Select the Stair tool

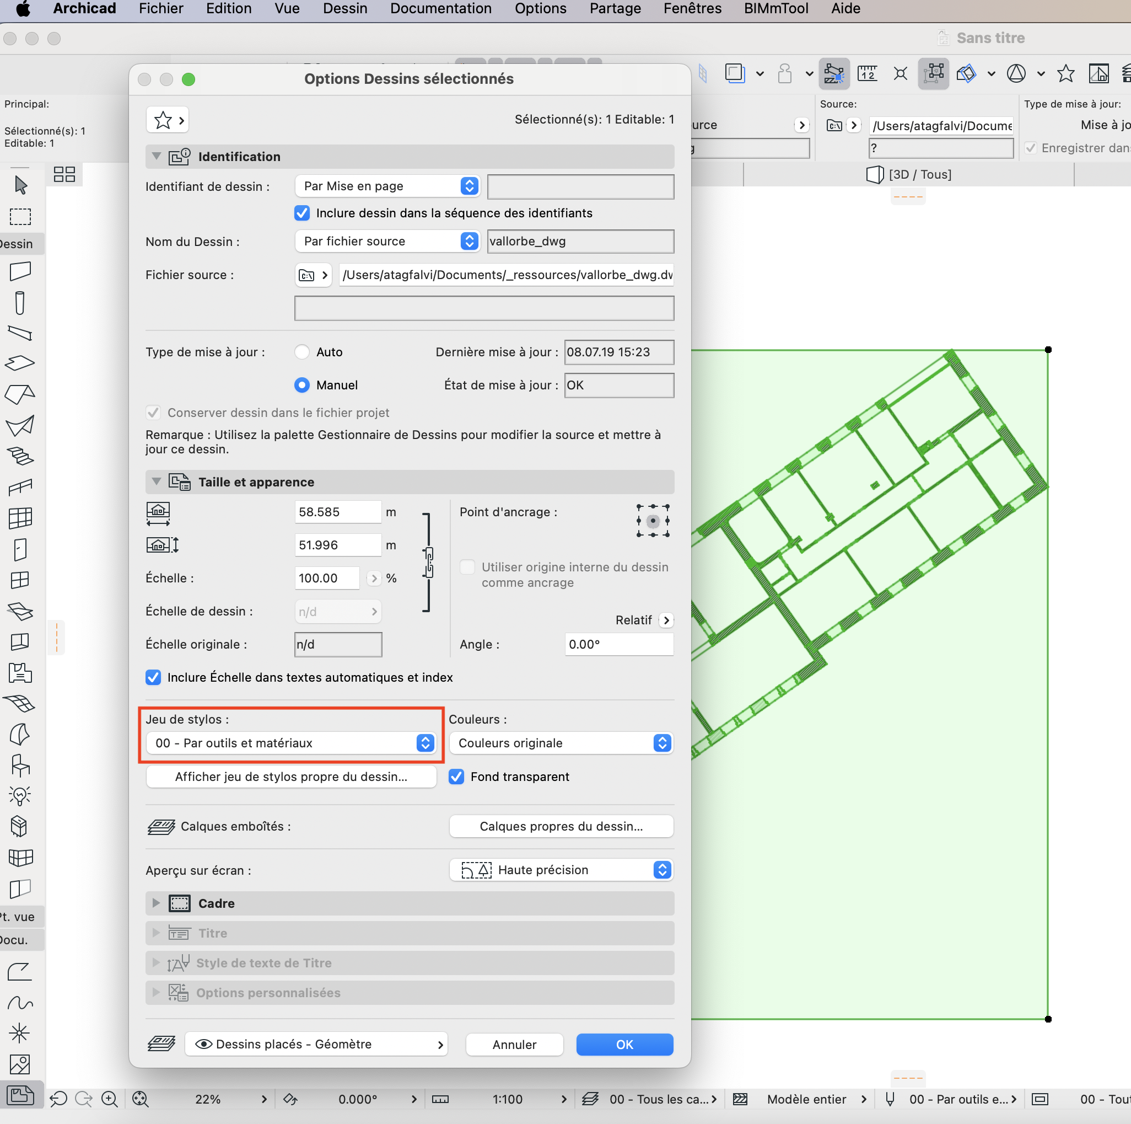click(20, 456)
